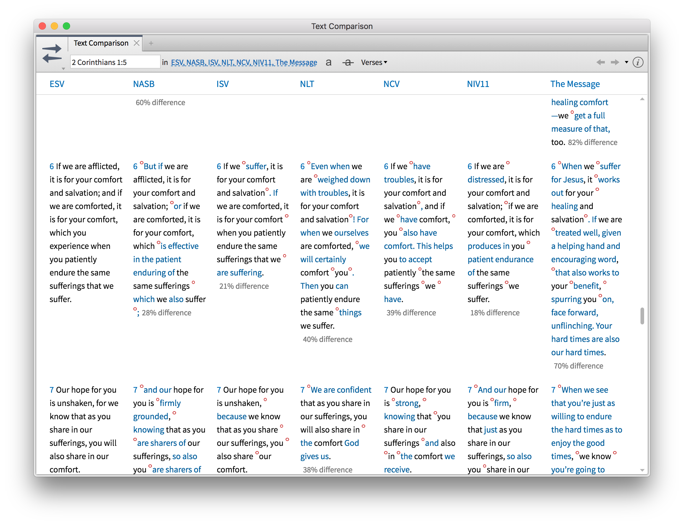Open a new tab with plus icon
The image size is (684, 525).
click(151, 43)
